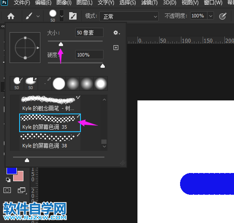Toggle pressure for opacity icon
234x223 pixels.
[x=223, y=16]
